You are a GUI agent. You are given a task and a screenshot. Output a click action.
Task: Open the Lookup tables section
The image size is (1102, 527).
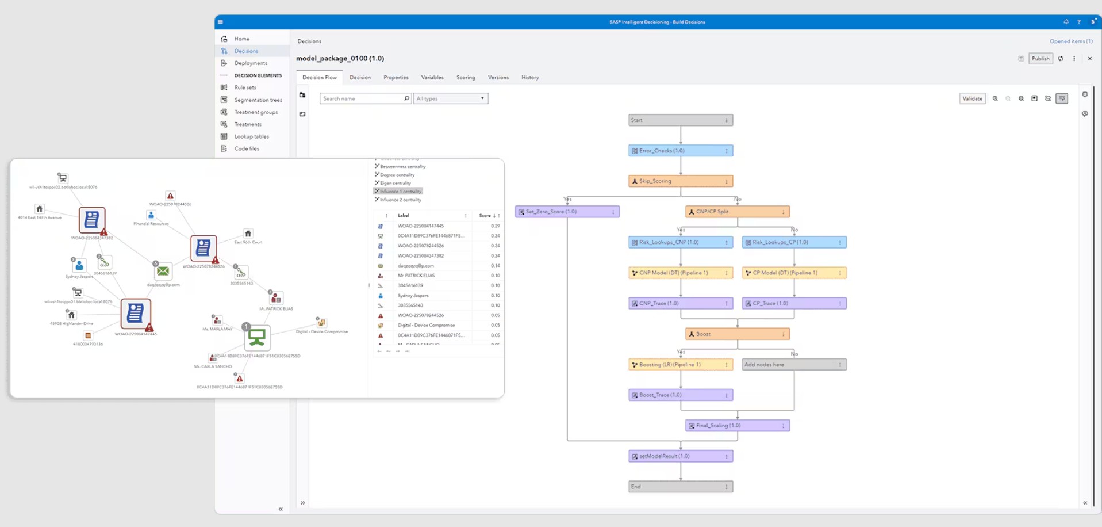(251, 136)
